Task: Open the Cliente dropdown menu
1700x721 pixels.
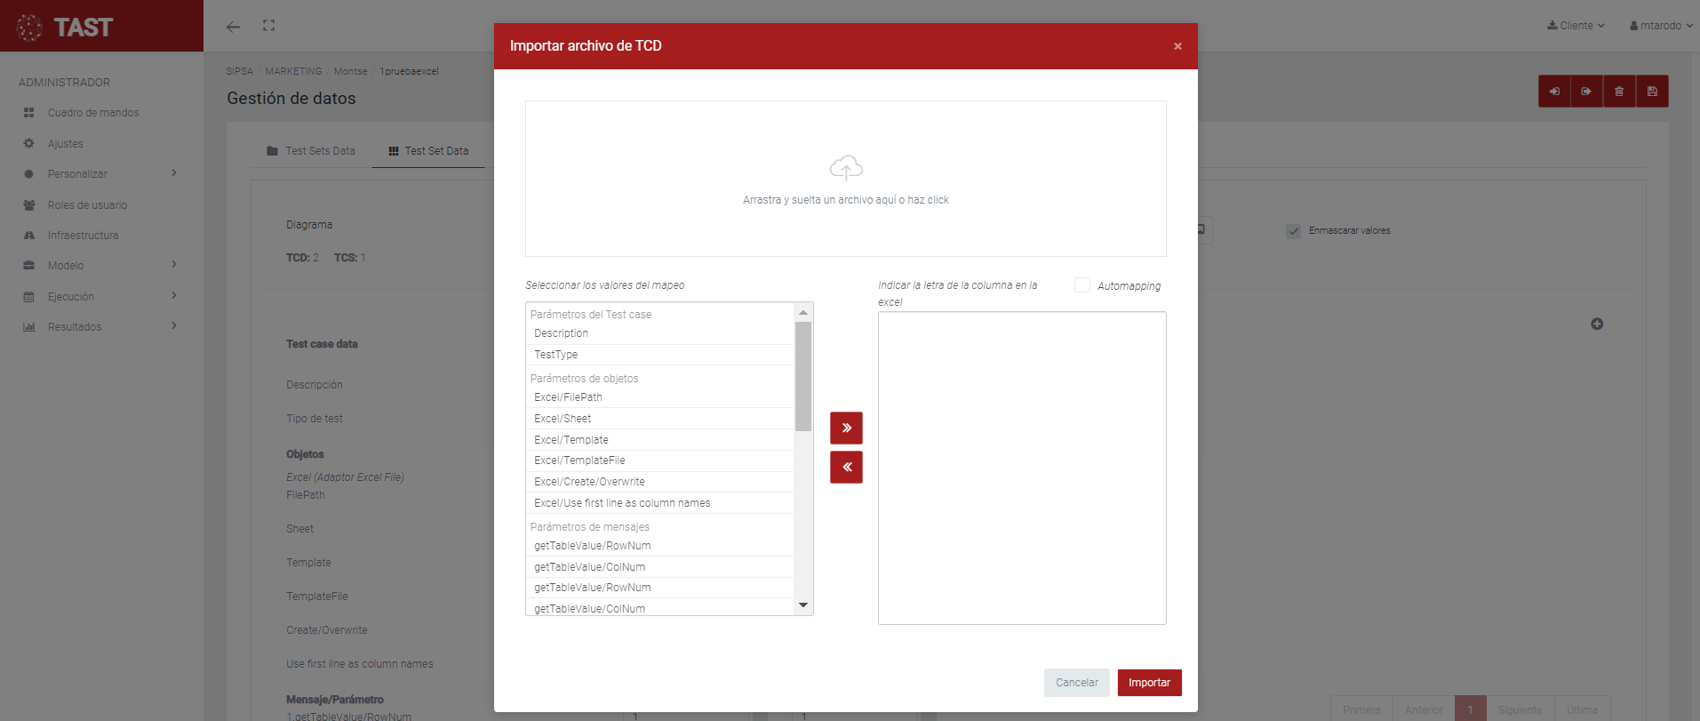Action: tap(1576, 26)
